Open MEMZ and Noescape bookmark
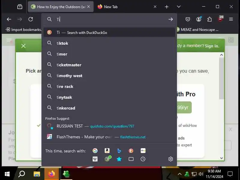This screenshot has height=180, width=240. [x=197, y=29]
